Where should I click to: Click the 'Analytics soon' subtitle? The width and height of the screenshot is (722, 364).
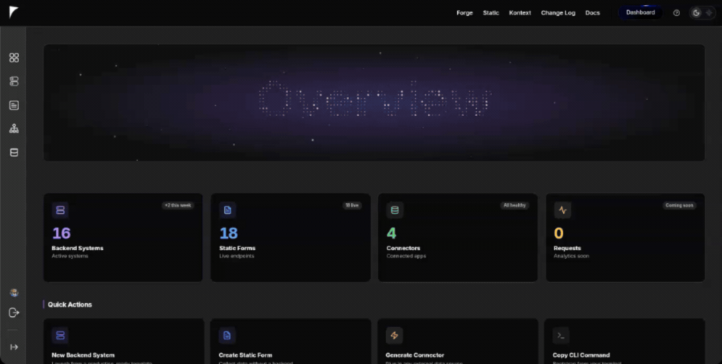[x=571, y=255]
